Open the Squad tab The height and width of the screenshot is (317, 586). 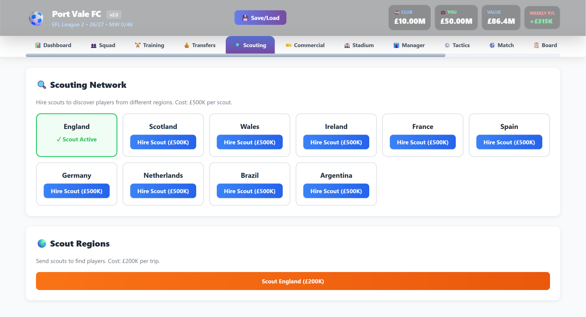coord(103,45)
